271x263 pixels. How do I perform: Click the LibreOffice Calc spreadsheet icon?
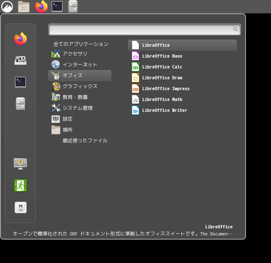pos(135,67)
